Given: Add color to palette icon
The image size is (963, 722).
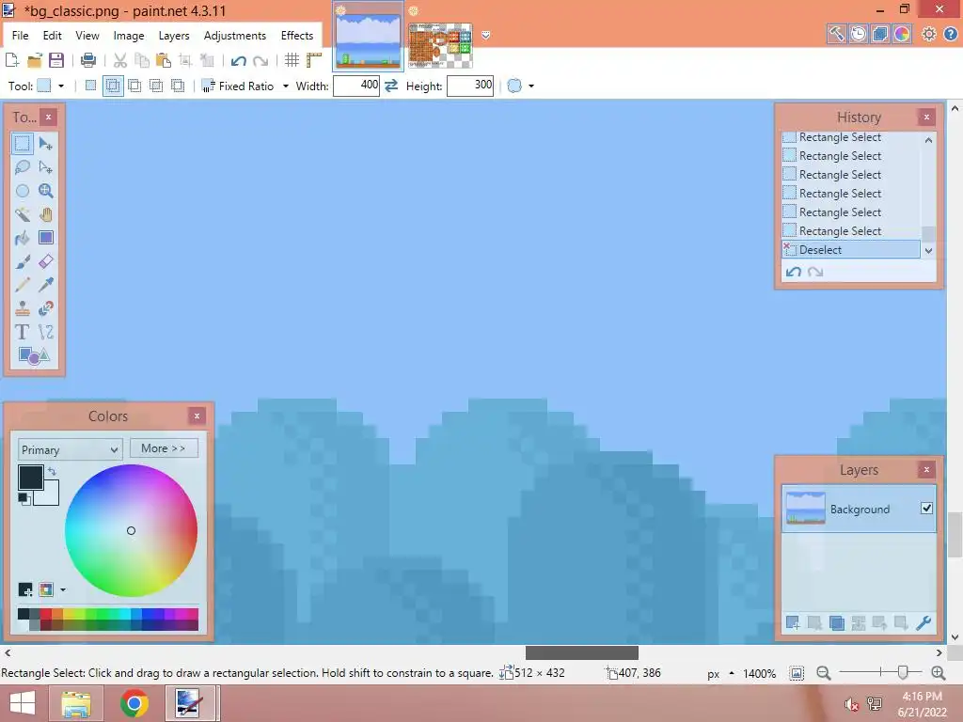Looking at the screenshot, I should (25, 590).
